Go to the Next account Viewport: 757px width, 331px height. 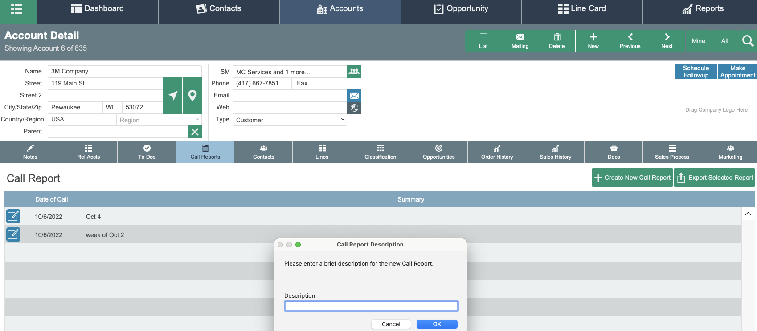(667, 41)
